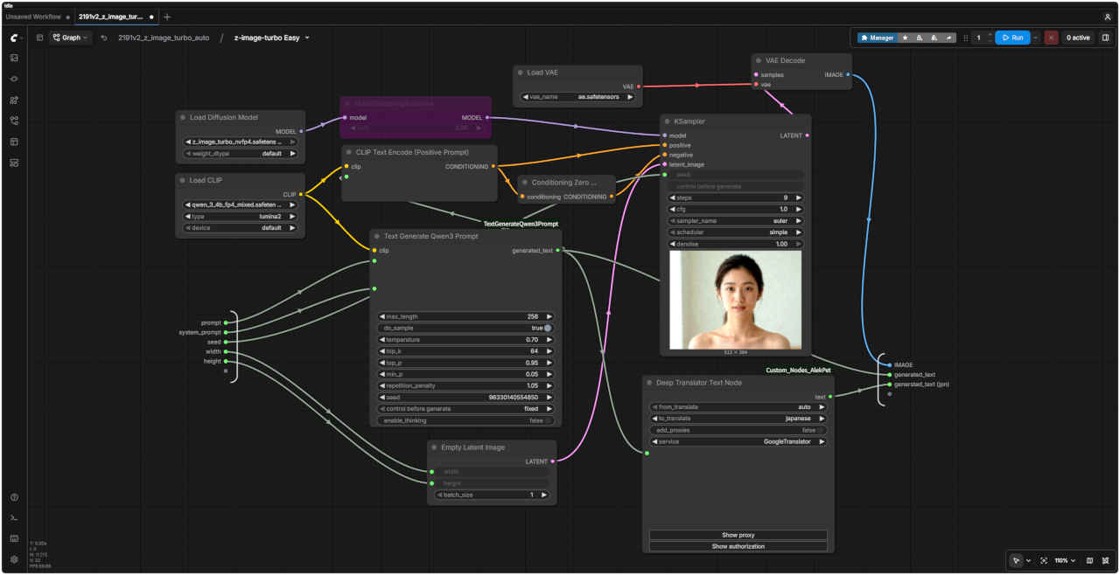Click the drag handle dots before batch count

pos(966,38)
